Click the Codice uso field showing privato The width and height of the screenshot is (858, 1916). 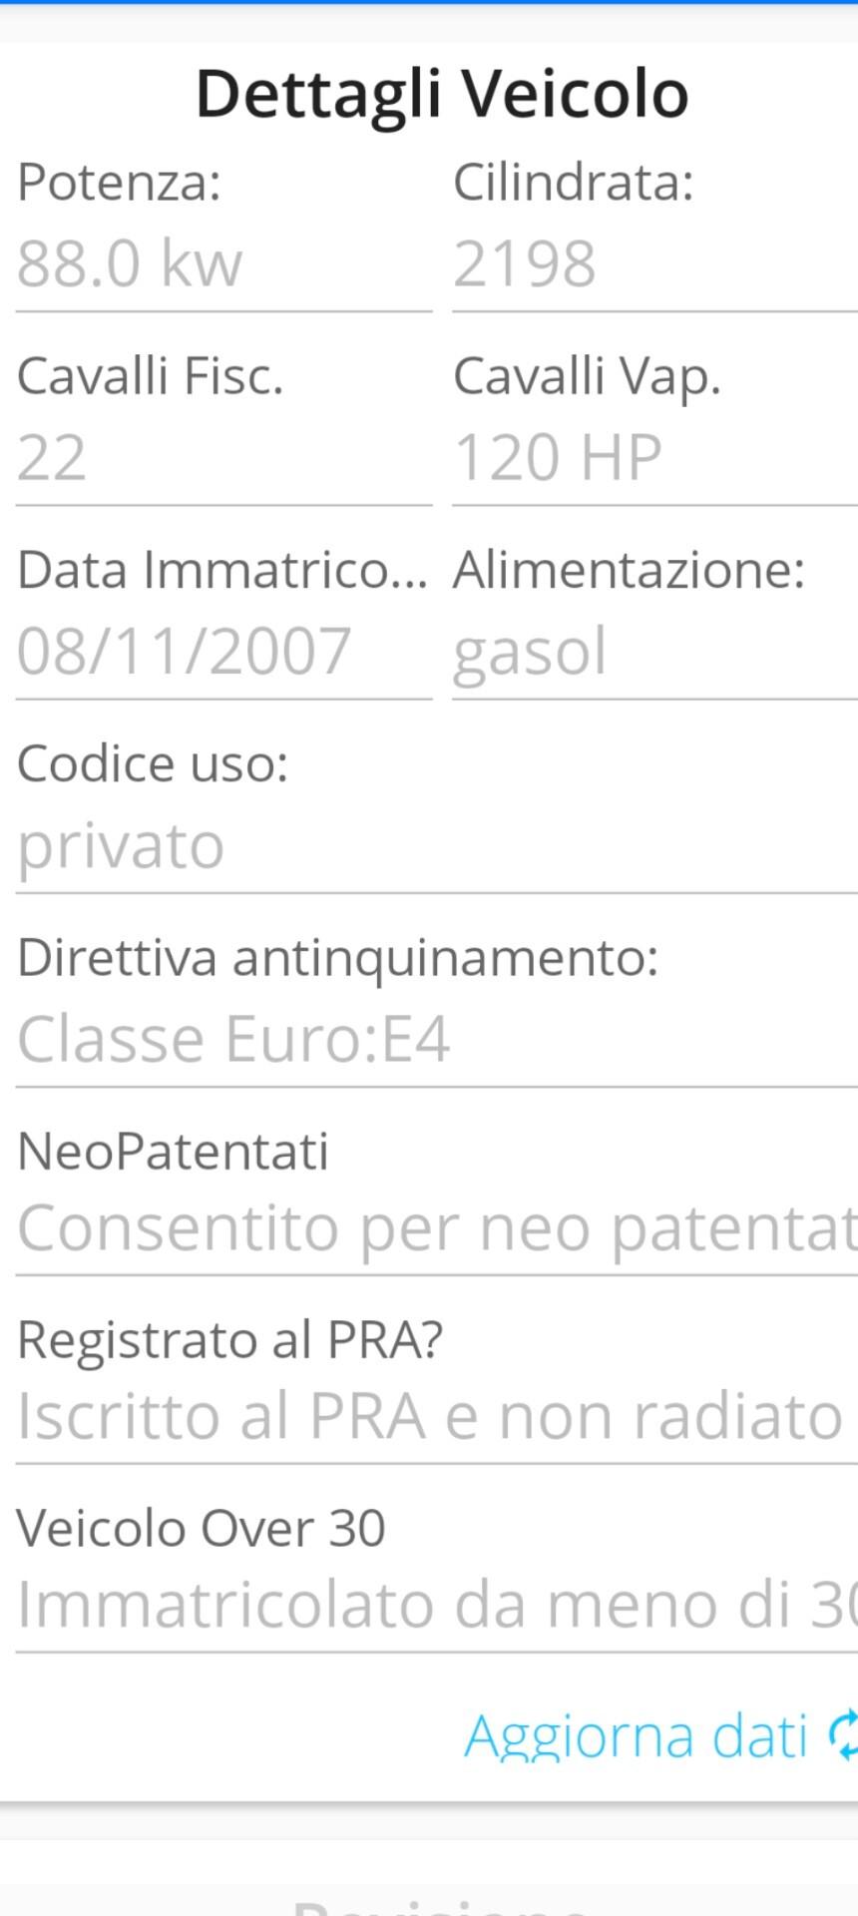[x=429, y=843]
